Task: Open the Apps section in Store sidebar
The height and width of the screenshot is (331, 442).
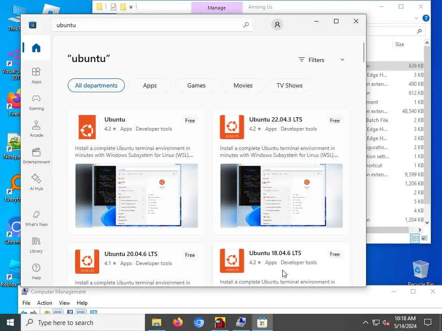Action: click(x=36, y=75)
